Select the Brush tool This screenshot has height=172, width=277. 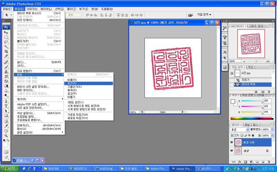coord(6,67)
